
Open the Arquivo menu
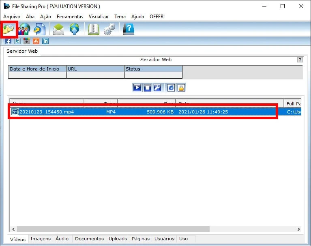click(x=12, y=17)
